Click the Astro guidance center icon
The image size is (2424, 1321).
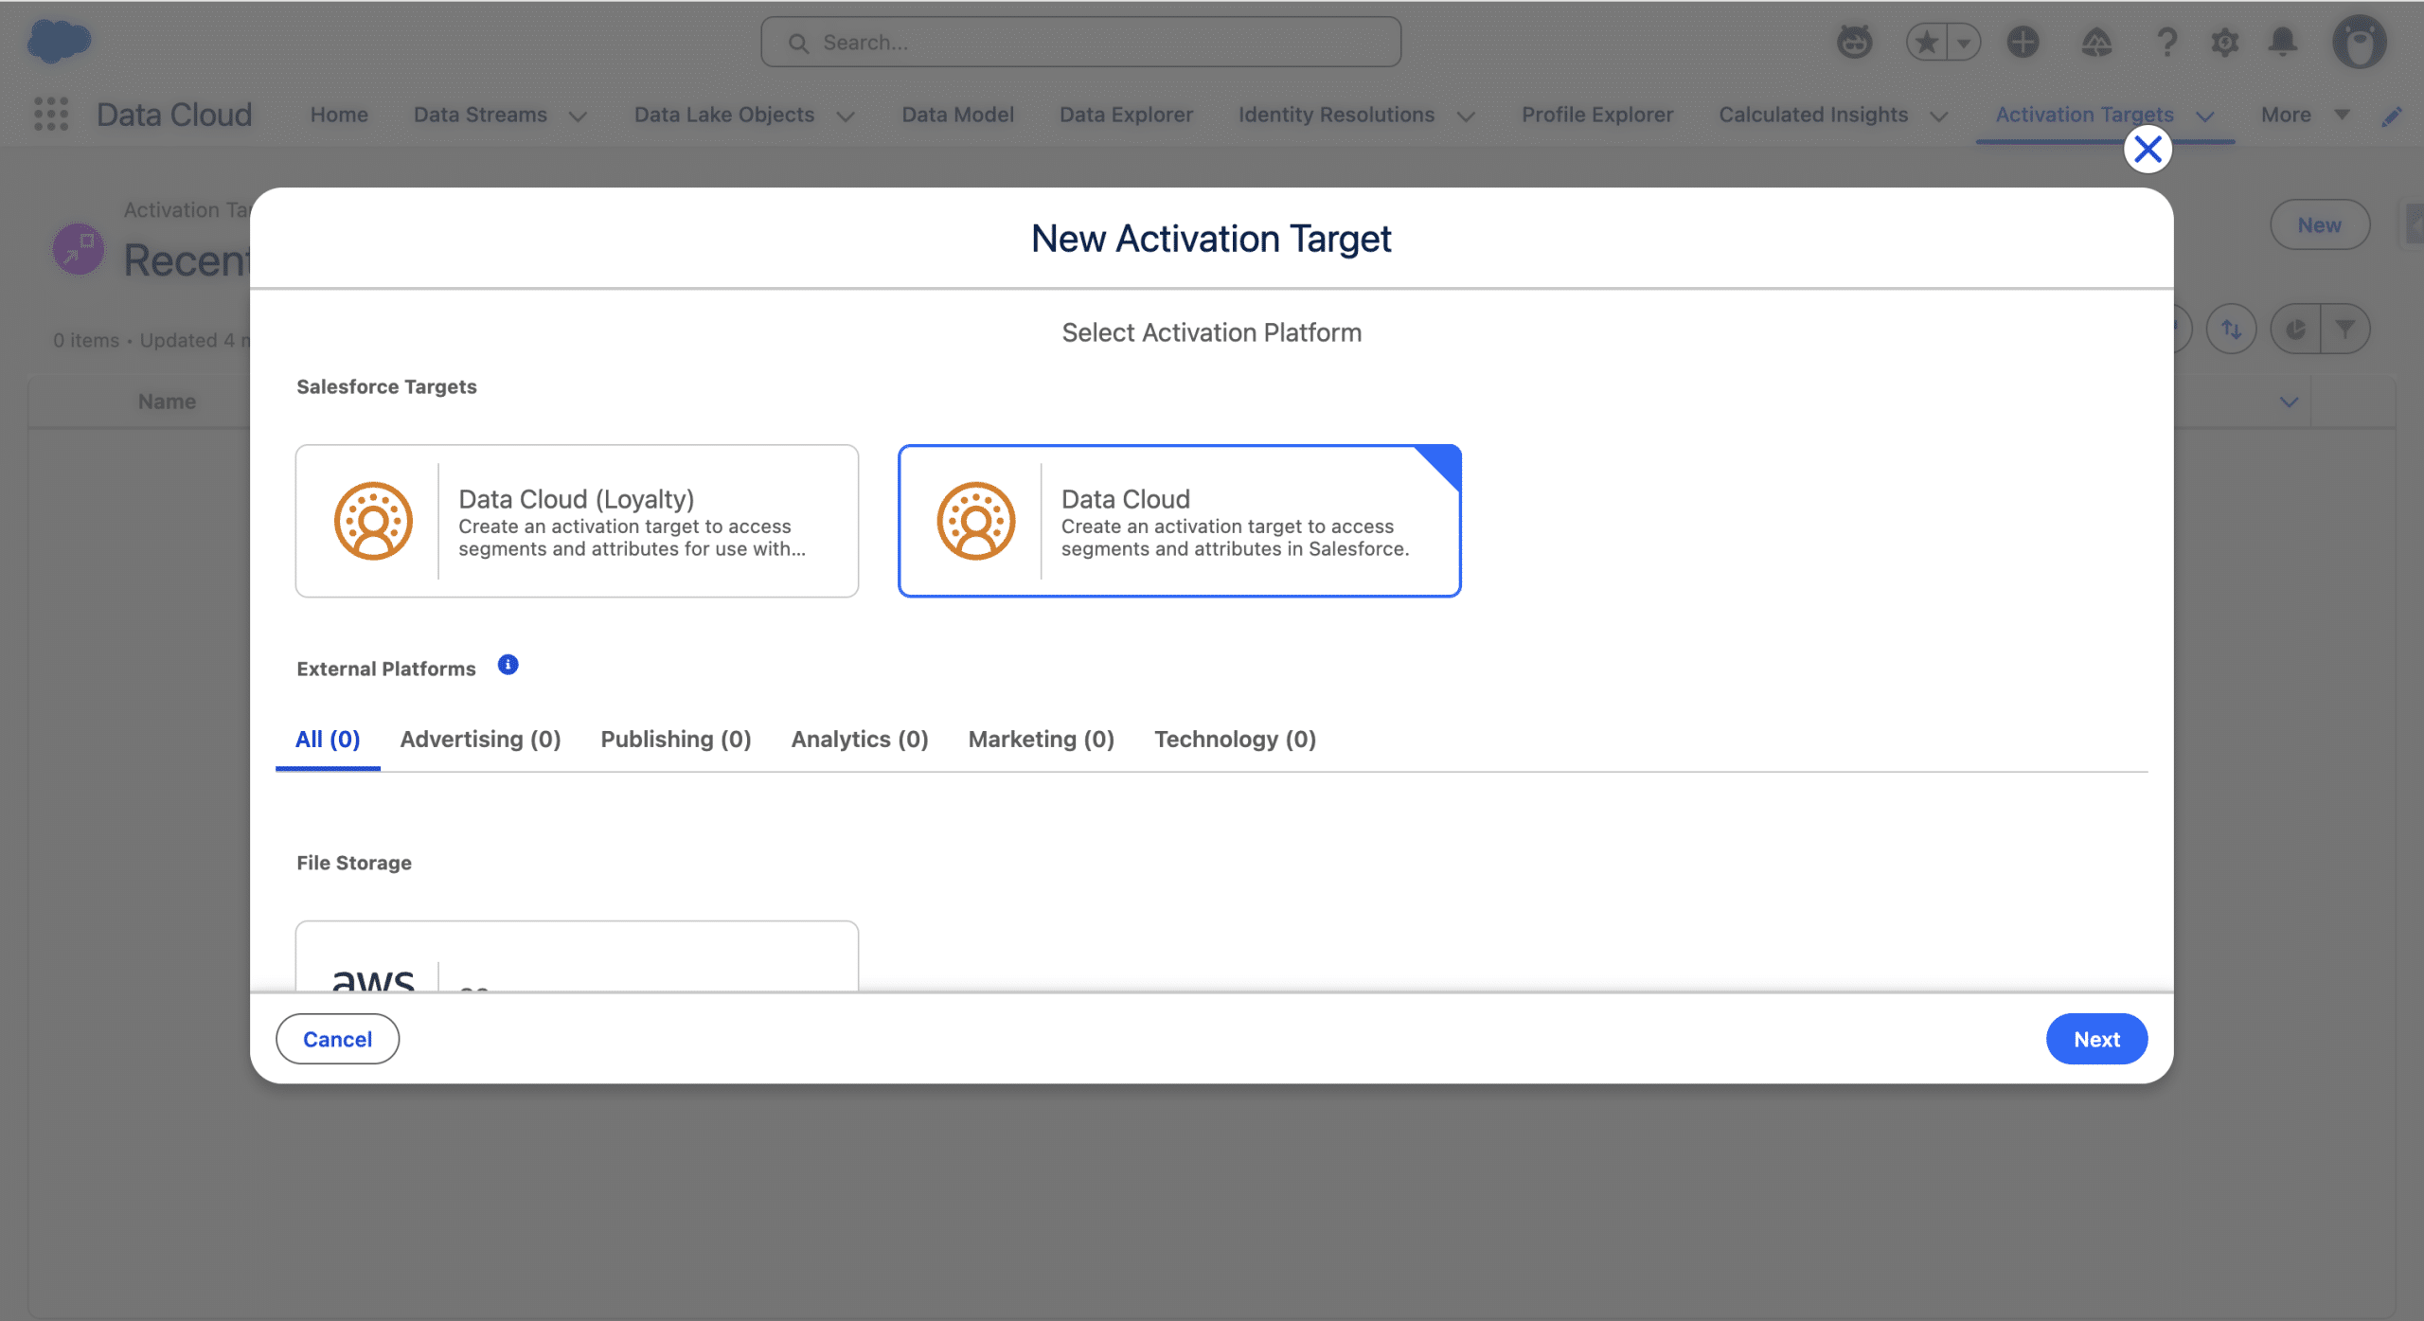click(x=1854, y=43)
